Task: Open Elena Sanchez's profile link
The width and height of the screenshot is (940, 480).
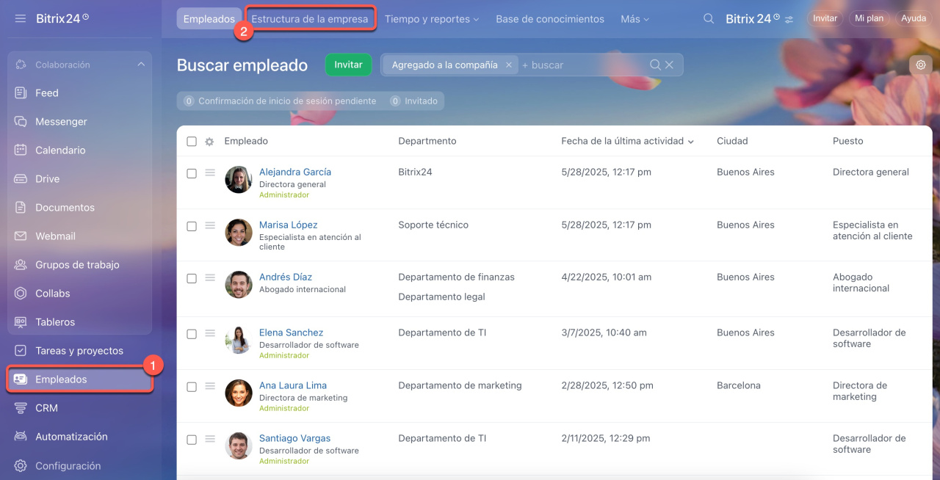Action: [291, 332]
